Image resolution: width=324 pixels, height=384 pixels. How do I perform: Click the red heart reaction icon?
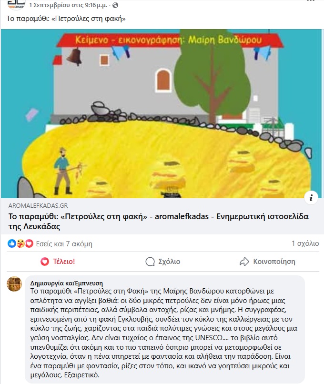click(x=29, y=243)
